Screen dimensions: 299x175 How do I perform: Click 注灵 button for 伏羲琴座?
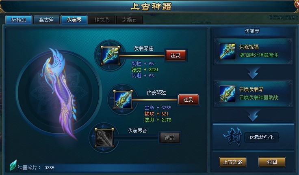175,55
